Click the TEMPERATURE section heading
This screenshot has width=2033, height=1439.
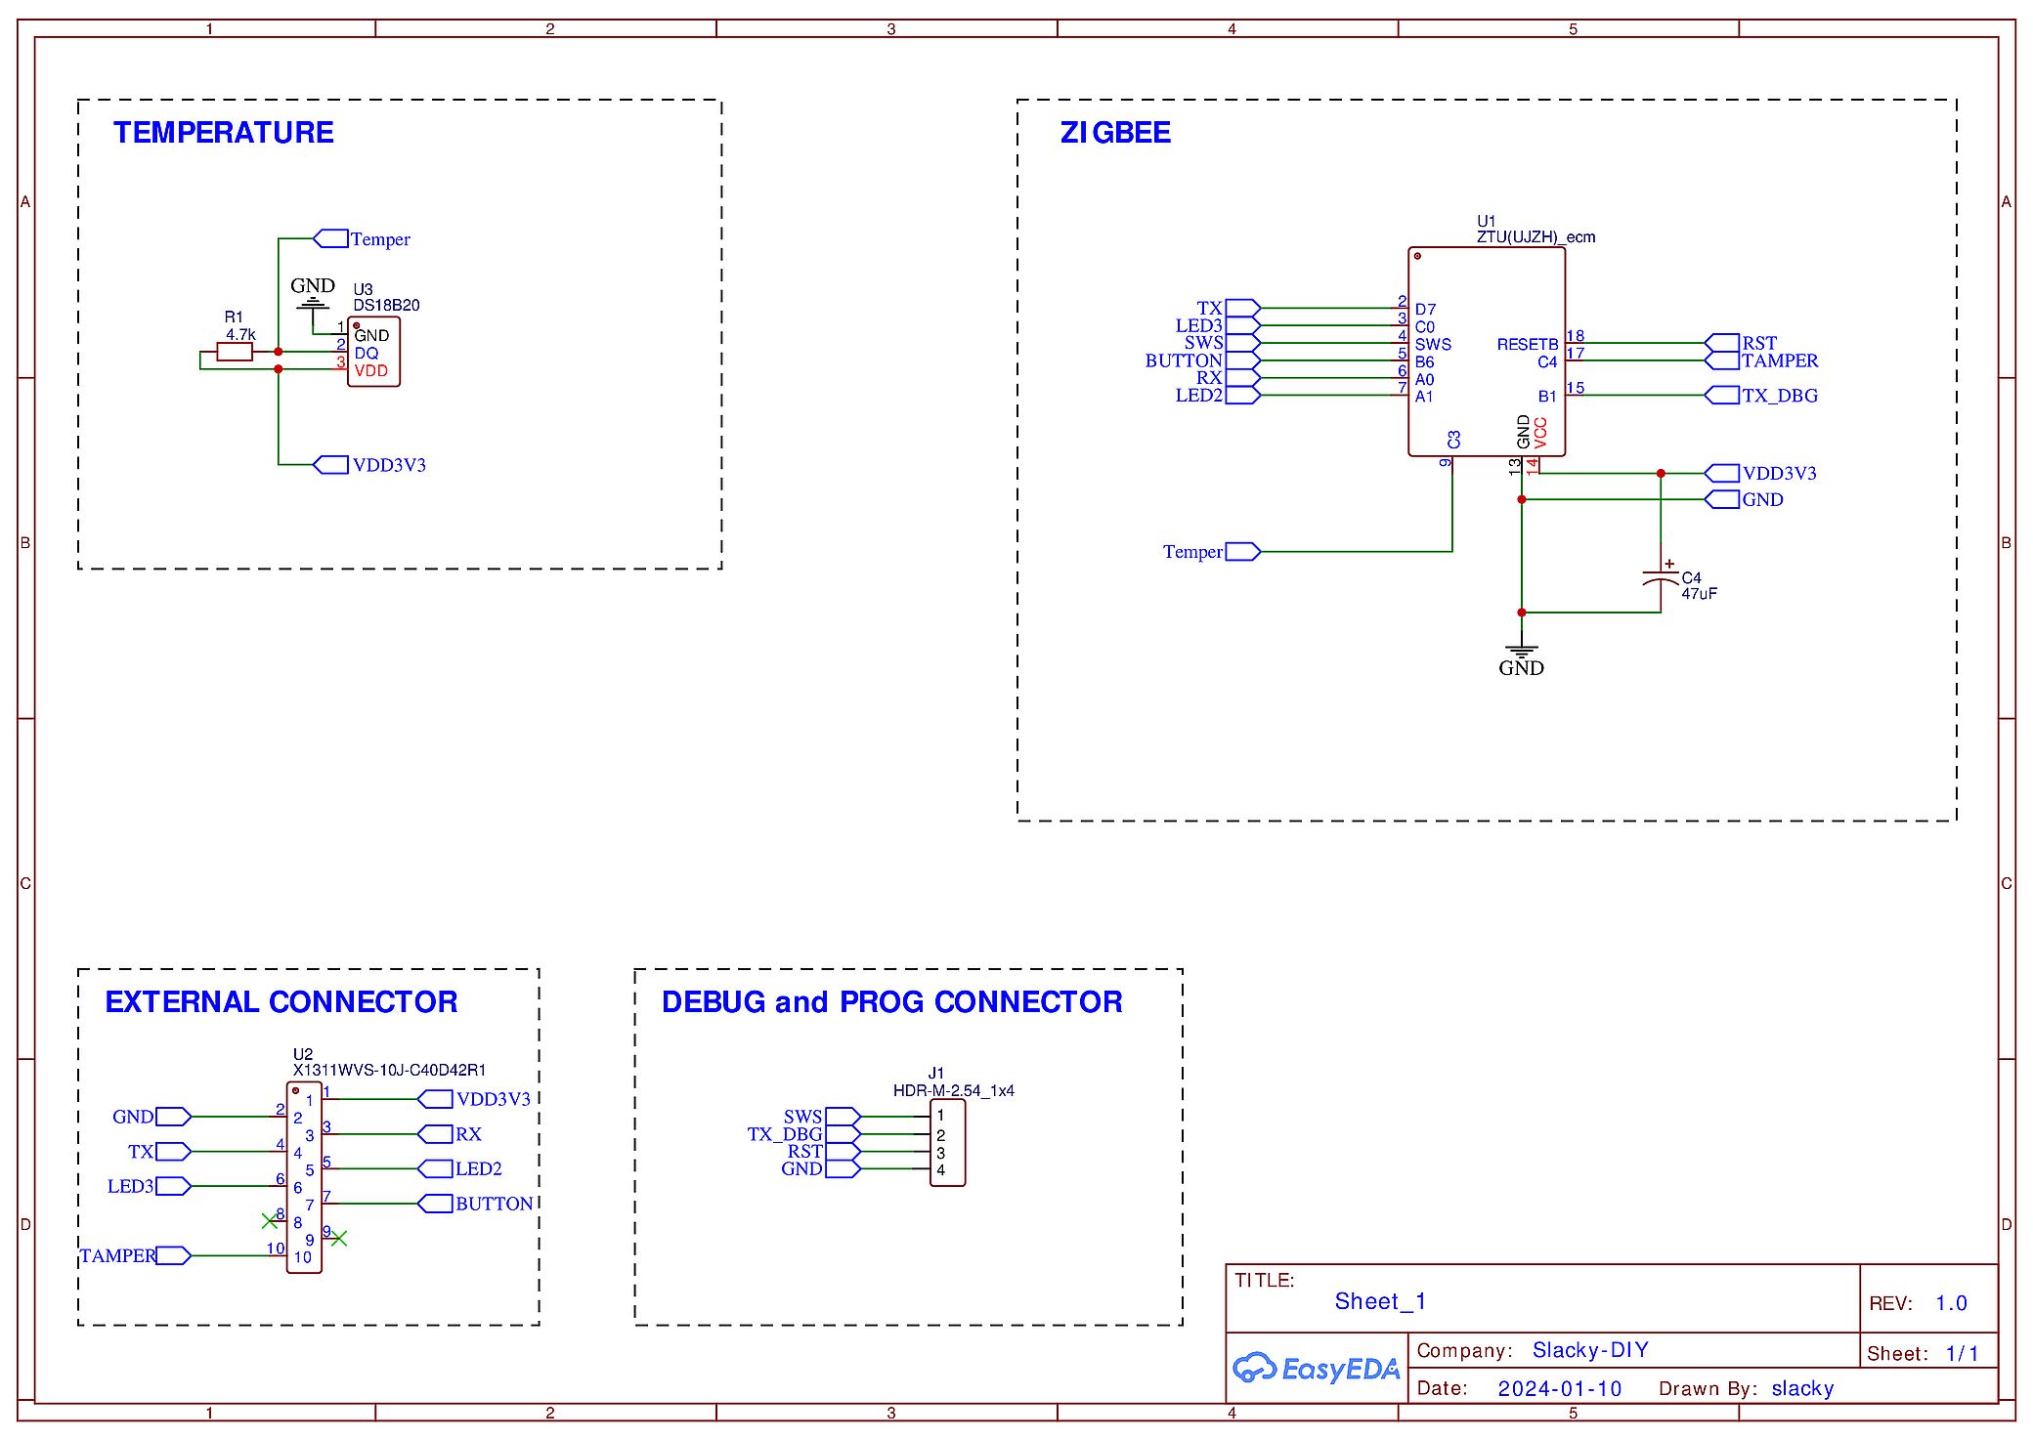click(223, 133)
